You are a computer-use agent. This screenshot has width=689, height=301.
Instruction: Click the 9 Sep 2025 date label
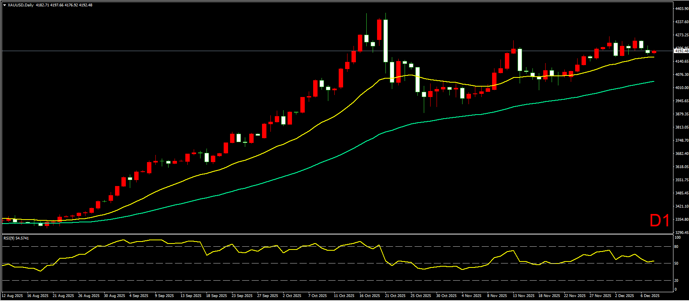165,296
